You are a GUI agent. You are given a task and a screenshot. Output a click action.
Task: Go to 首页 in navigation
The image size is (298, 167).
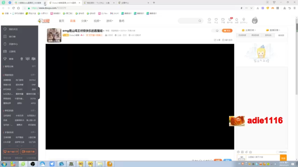coord(61,21)
